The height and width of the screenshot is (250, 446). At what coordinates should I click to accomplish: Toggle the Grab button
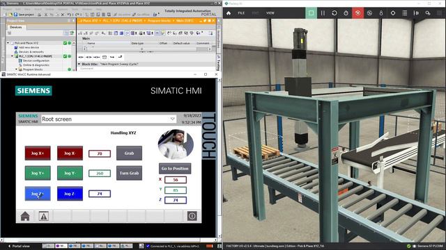[129, 153]
